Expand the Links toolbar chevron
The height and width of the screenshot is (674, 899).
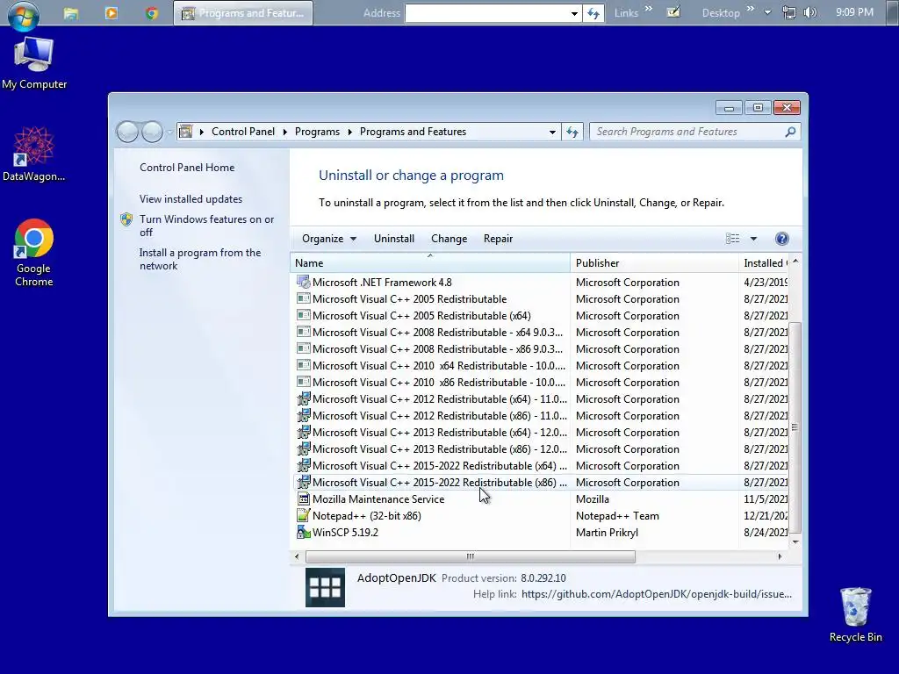coord(649,9)
